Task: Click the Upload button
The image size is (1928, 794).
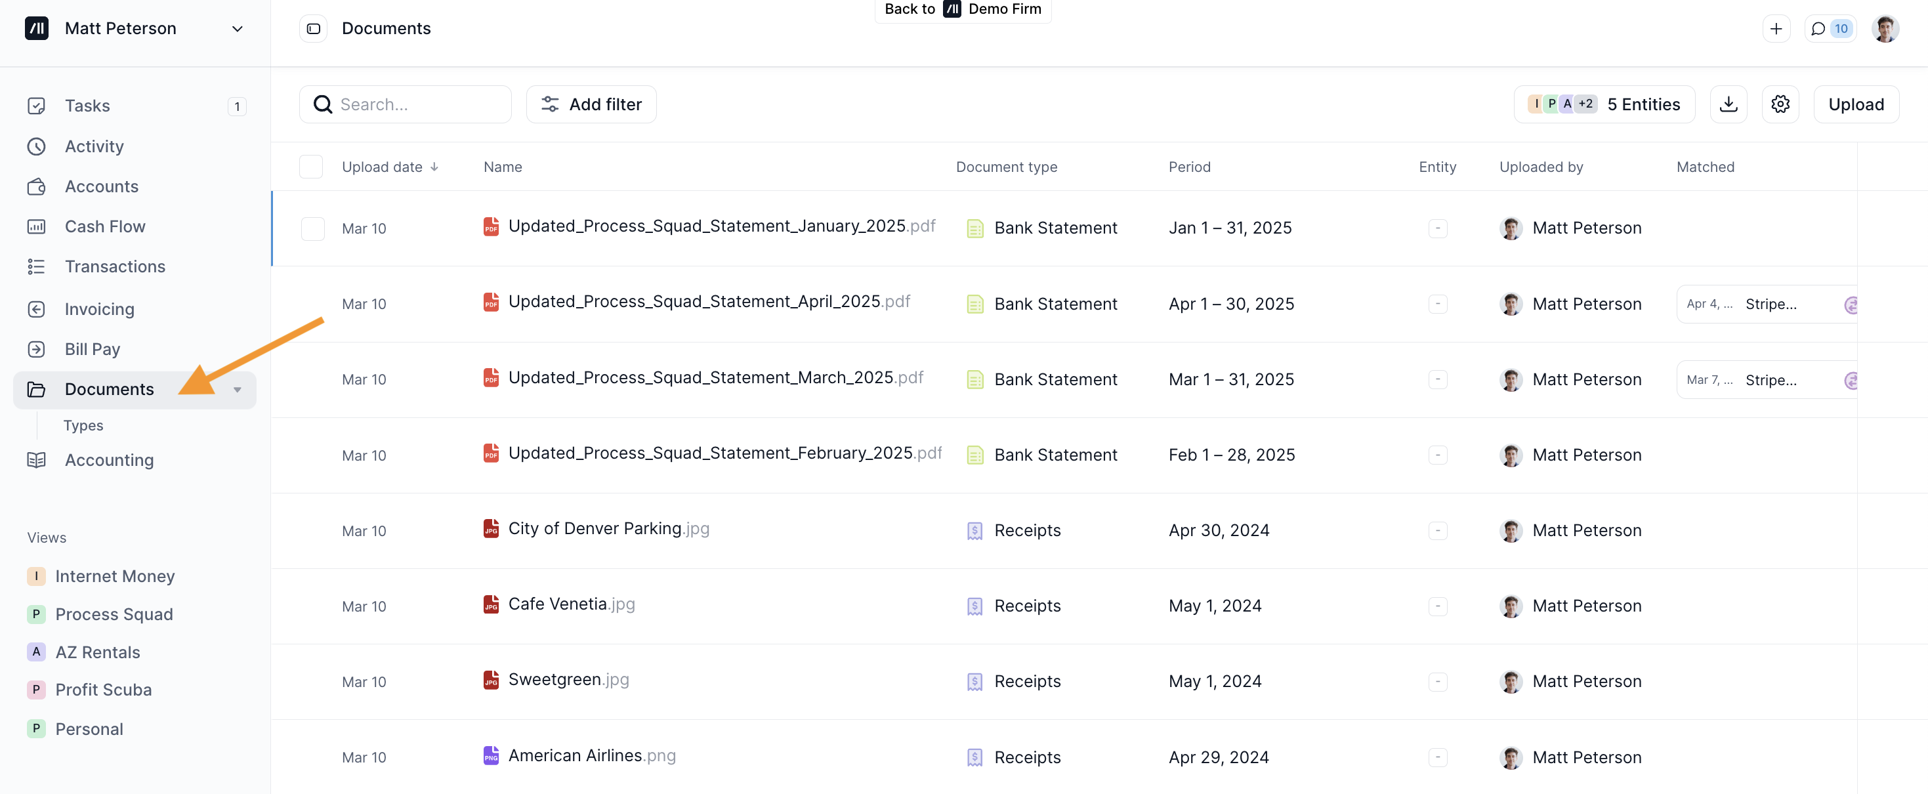Action: (1856, 104)
